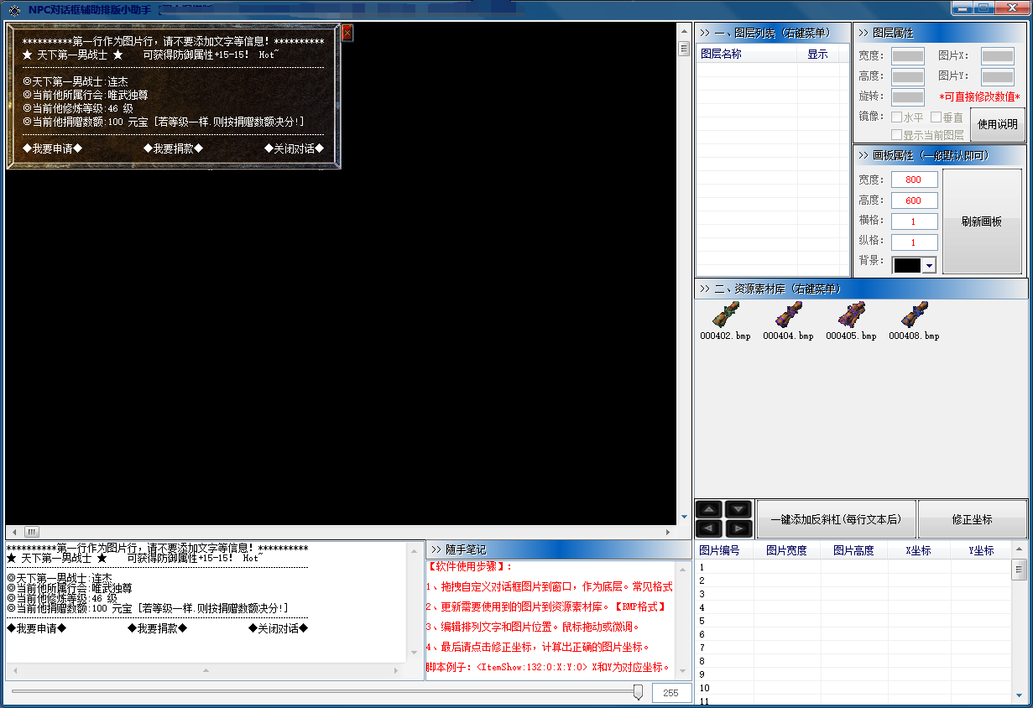Screen dimensions: 1033x708
Task: Click note line 4、最后请点击修正坐标
Action: (538, 647)
